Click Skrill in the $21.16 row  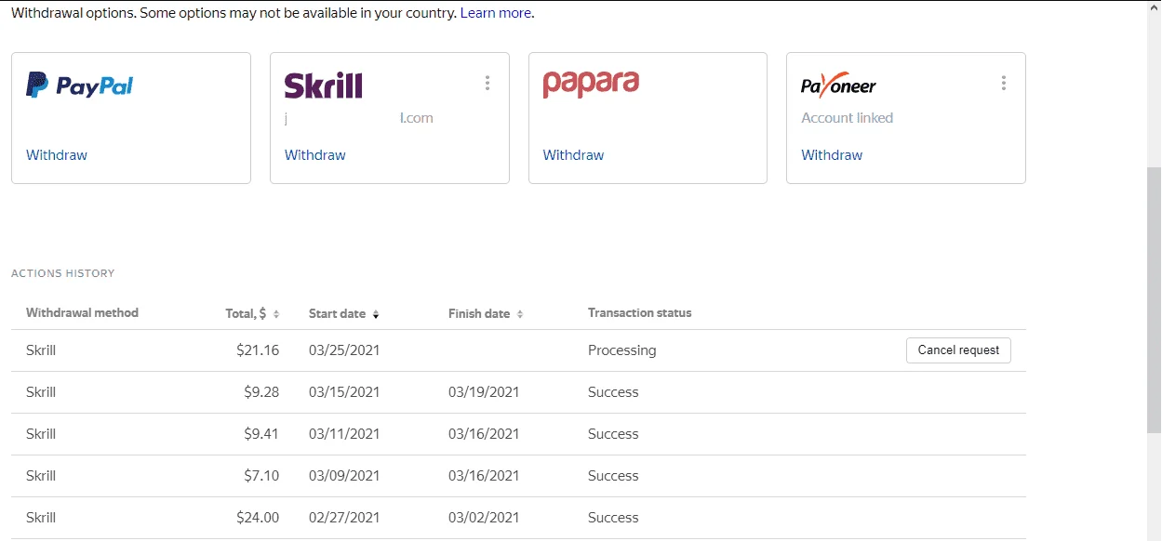click(x=41, y=350)
